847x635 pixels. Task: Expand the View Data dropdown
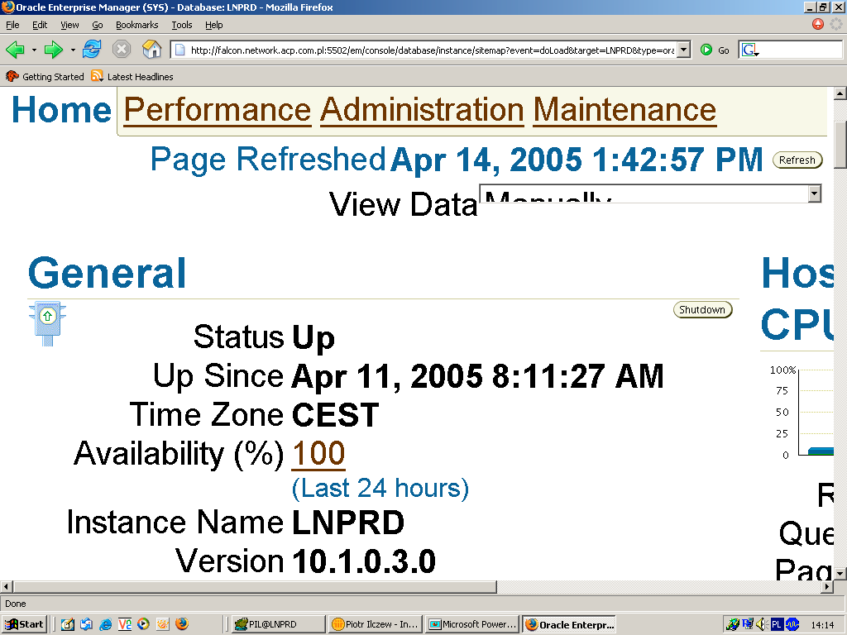pyautogui.click(x=815, y=193)
